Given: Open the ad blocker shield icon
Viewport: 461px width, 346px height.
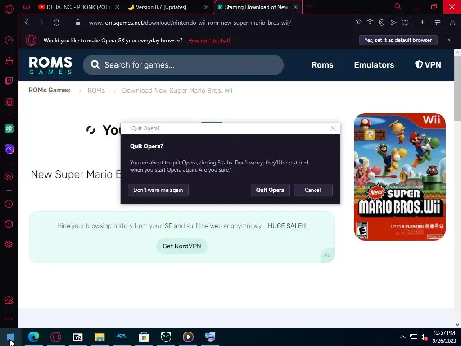Looking at the screenshot, I should tap(382, 23).
